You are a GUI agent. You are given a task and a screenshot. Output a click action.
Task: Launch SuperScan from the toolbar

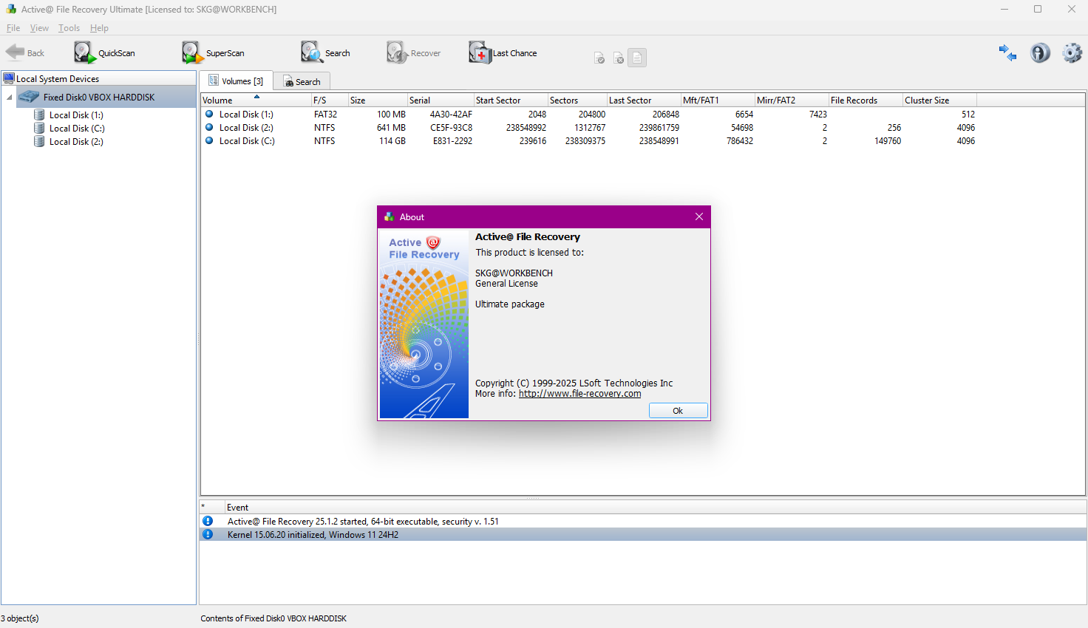pos(213,52)
